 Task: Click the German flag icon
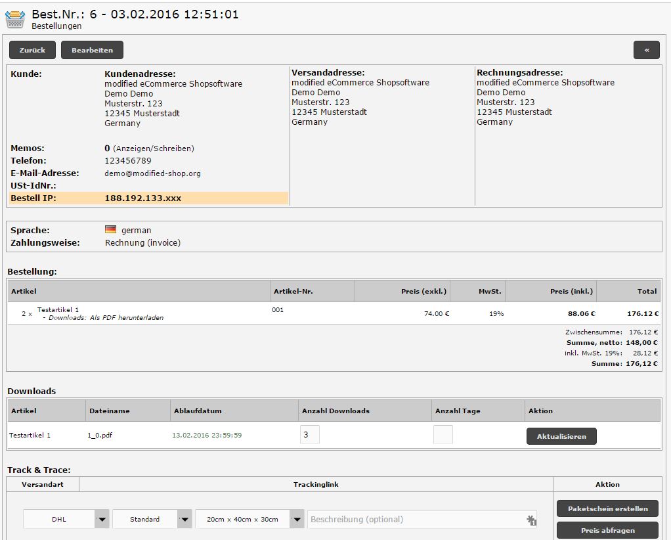click(110, 230)
